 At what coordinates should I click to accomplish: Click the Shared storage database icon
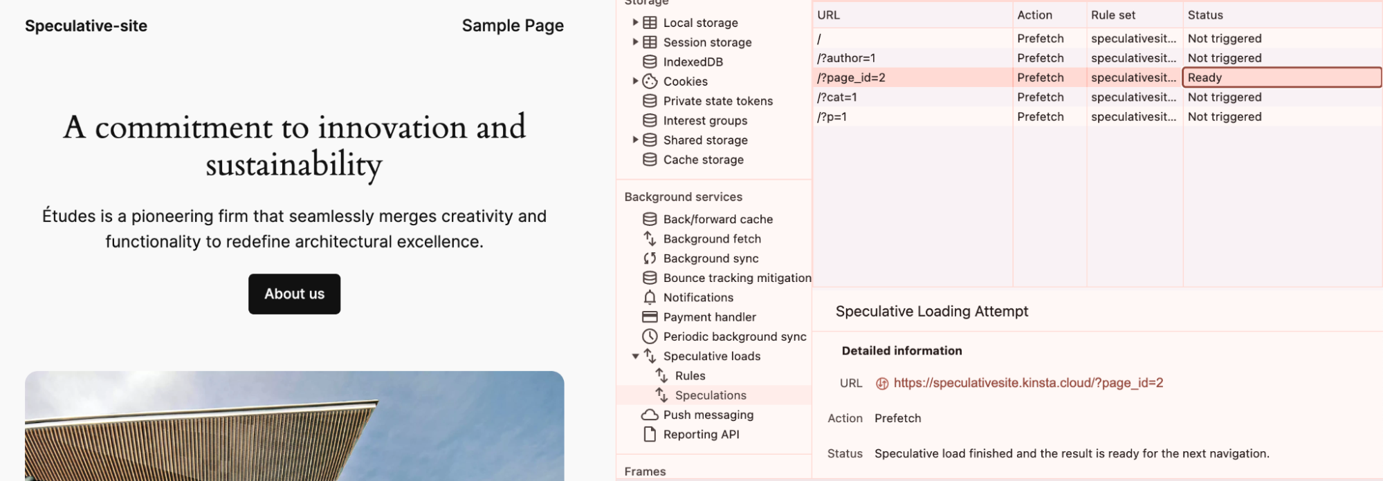pos(650,140)
